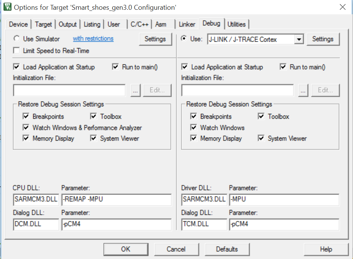Click CPU DLL Parameter field -REMAP -MPU
353x259 pixels.
point(116,200)
